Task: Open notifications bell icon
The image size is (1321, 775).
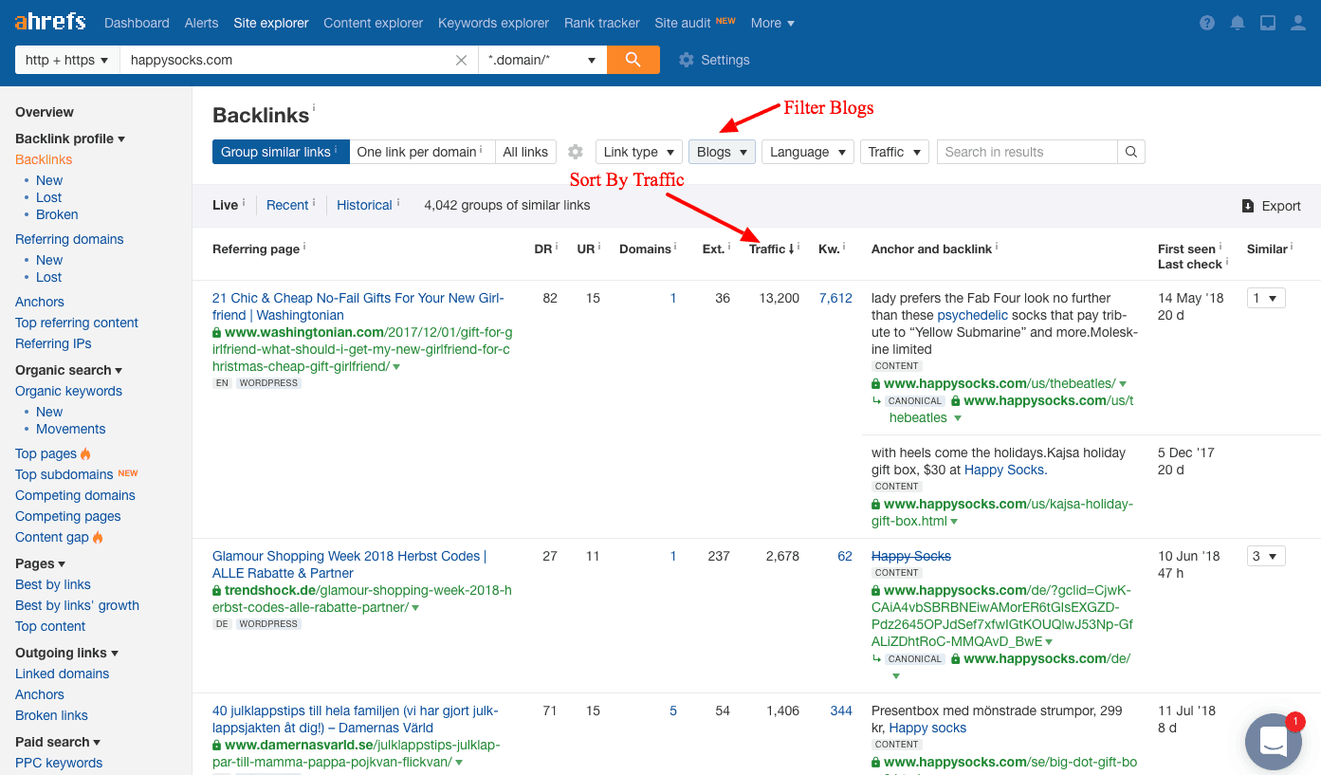Action: pos(1238,23)
